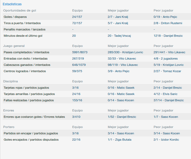Image resolution: width=191 pixels, height=159 pixels.
Task: Click Tiros a puerta / Intentados label
Action: pos(22,23)
